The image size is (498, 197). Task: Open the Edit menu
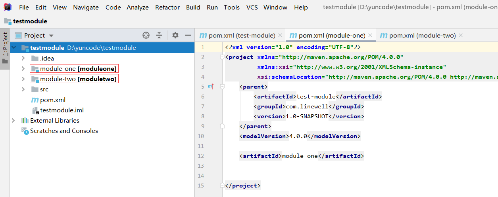(x=40, y=7)
